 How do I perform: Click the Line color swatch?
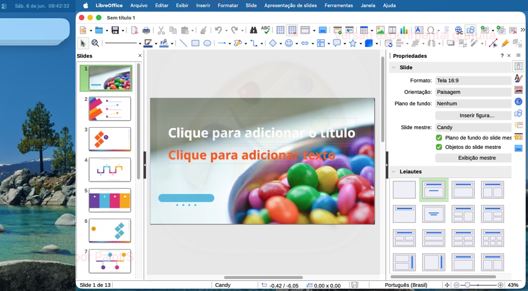[148, 43]
